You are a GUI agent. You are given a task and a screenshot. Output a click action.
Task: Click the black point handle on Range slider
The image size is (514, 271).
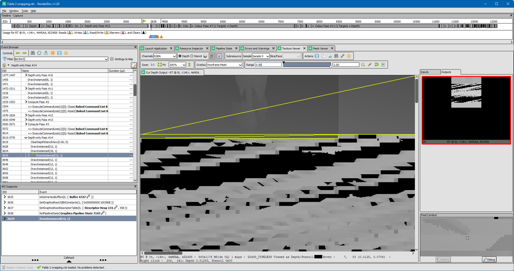coord(283,63)
